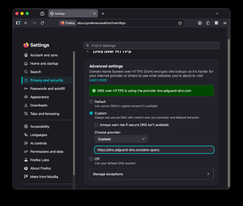
Task: Bookmark this page with the star icon
Action: [x=180, y=23]
